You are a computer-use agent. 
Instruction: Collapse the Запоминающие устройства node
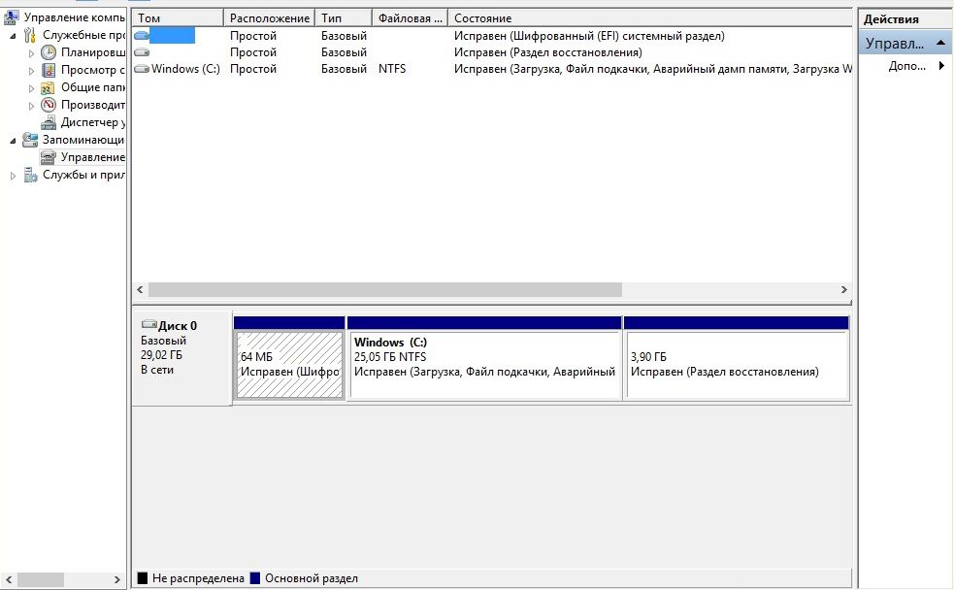click(x=14, y=140)
